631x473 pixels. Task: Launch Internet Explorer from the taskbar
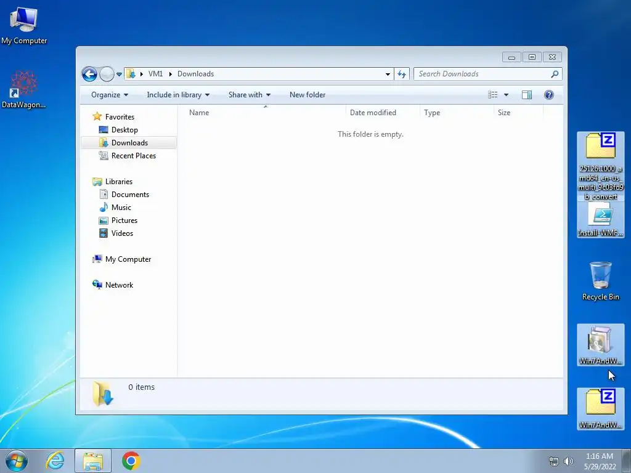(x=55, y=461)
